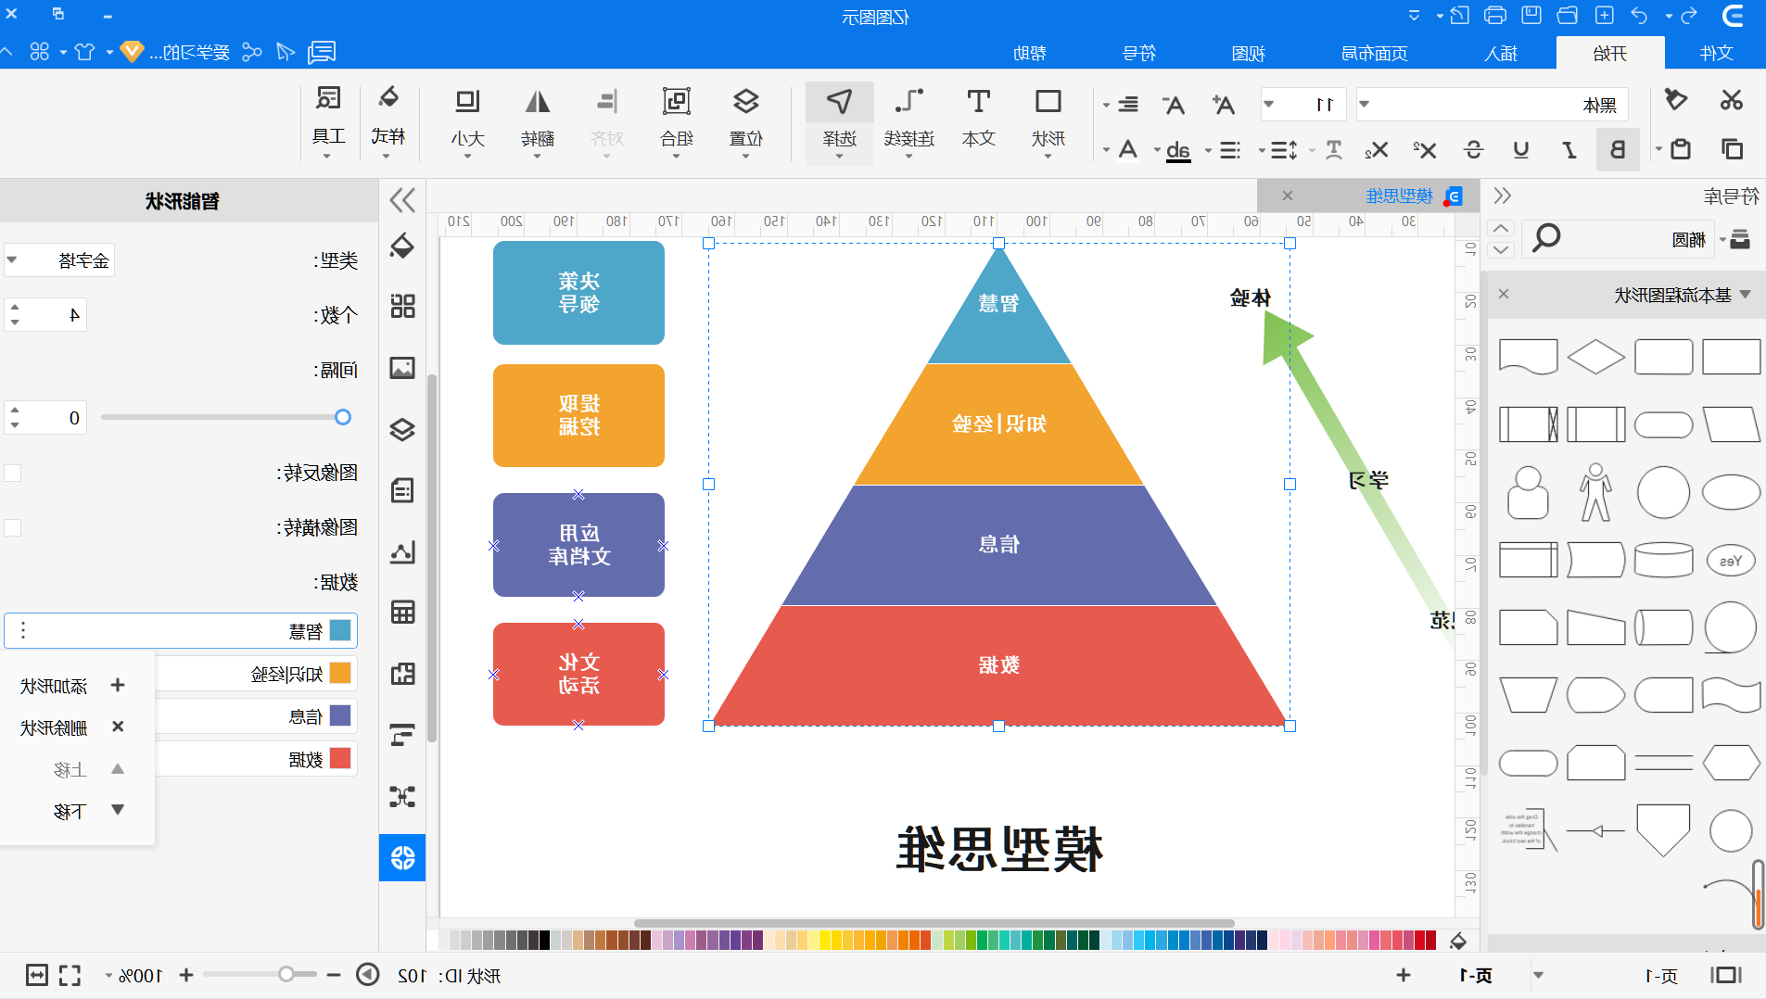
Task: Choose 添加形状 from the context menu
Action: click(74, 686)
